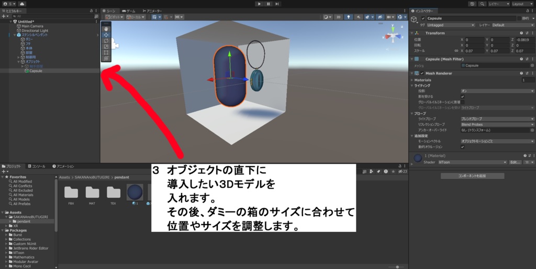This screenshot has width=536, height=269.
Task: Toggle Capsule active checkbox in Inspector
Action: (x=423, y=18)
